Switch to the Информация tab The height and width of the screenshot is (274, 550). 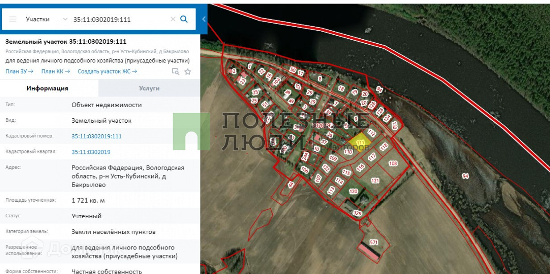pos(47,88)
